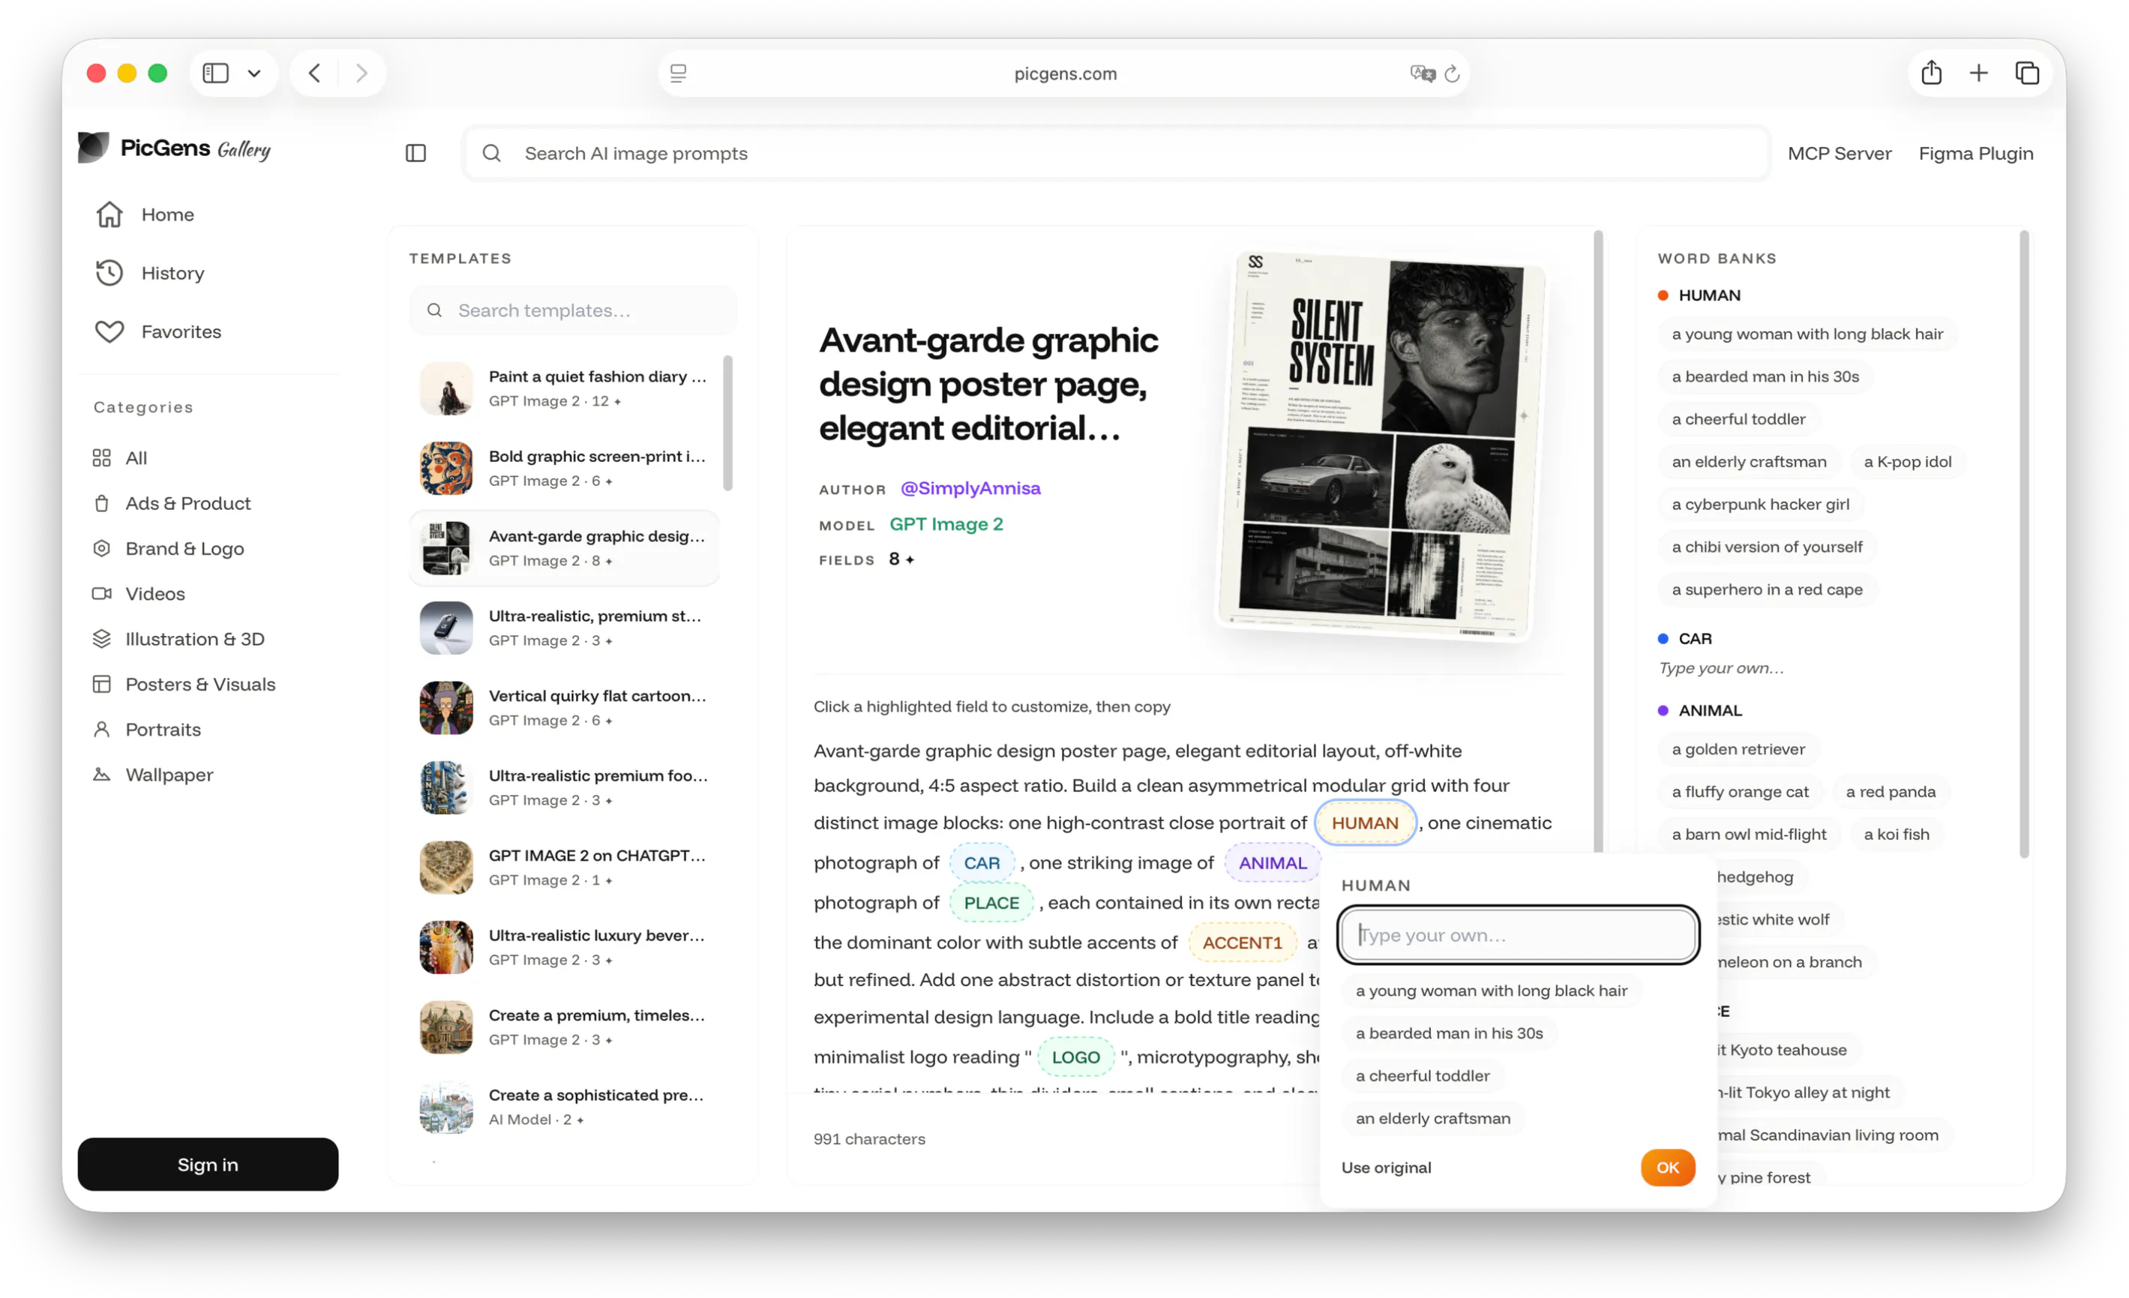Click the reader page icon in address bar
The height and width of the screenshot is (1298, 2129).
[x=678, y=73]
